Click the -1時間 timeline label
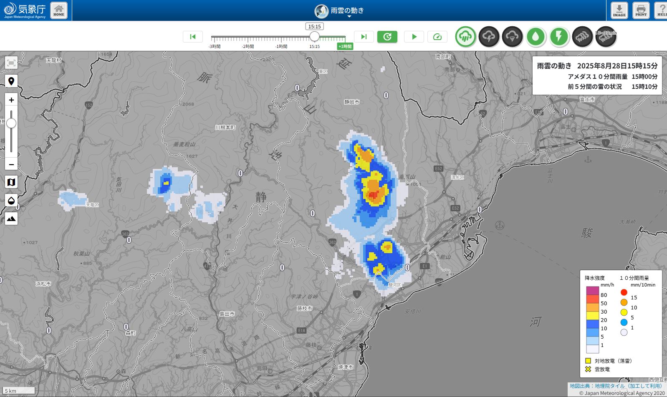667x397 pixels. pos(281,46)
